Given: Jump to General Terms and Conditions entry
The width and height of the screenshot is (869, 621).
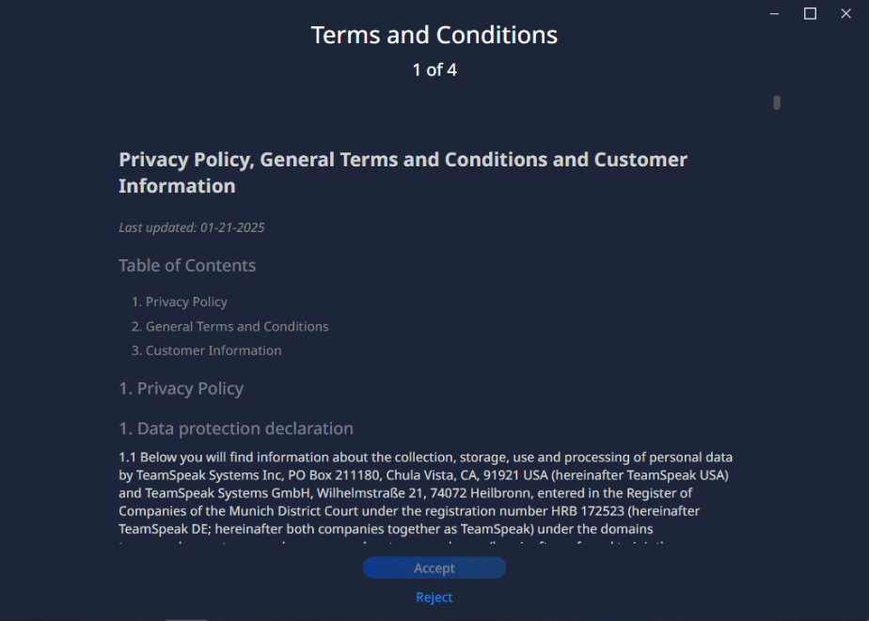Looking at the screenshot, I should pos(237,326).
